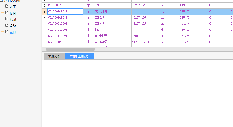Edit the code cell CL17007490-1 in row 3
The image size is (233, 127).
[x=66, y=12]
